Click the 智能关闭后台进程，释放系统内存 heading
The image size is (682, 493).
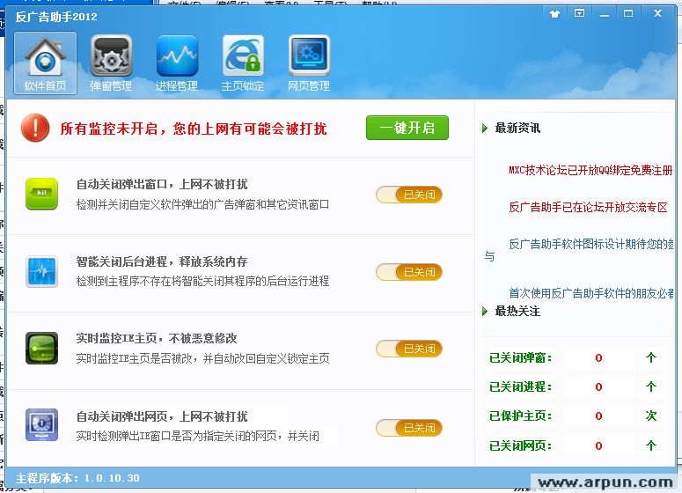pyautogui.click(x=162, y=261)
